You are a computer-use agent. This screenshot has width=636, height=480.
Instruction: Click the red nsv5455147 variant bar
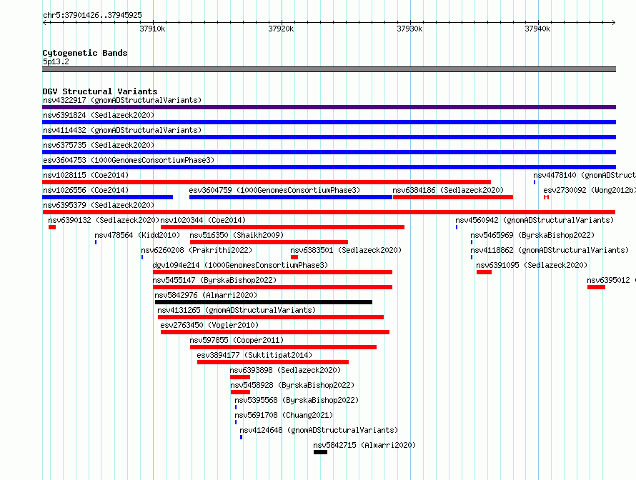pyautogui.click(x=272, y=287)
